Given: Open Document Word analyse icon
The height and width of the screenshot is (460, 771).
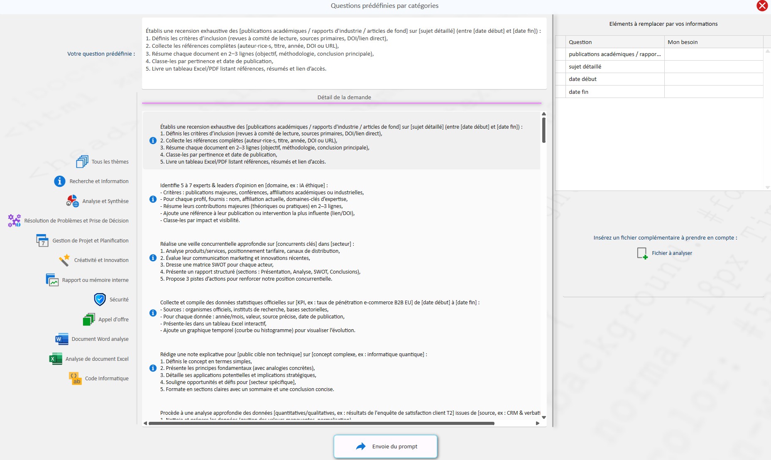Looking at the screenshot, I should (62, 339).
